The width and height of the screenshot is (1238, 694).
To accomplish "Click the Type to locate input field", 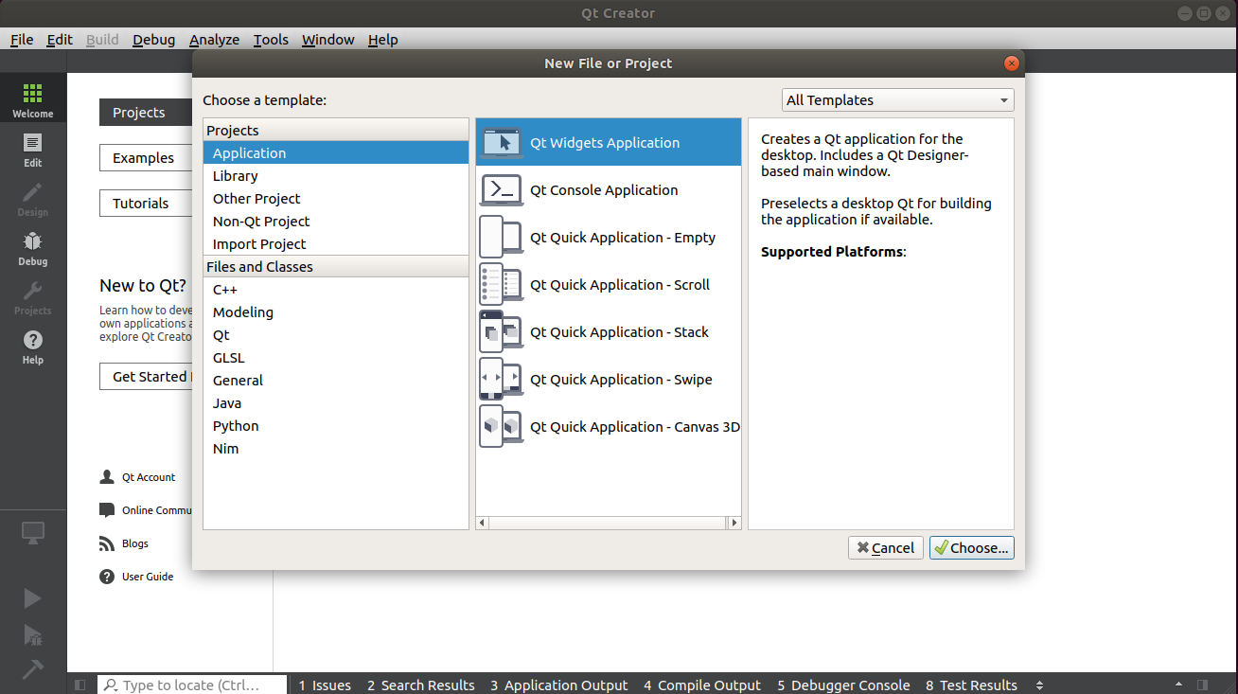I will coord(192,685).
